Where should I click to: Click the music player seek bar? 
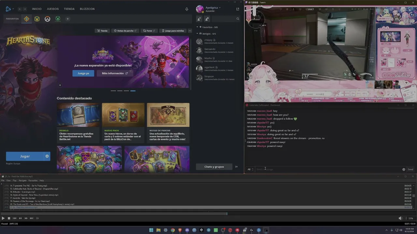tap(208, 214)
